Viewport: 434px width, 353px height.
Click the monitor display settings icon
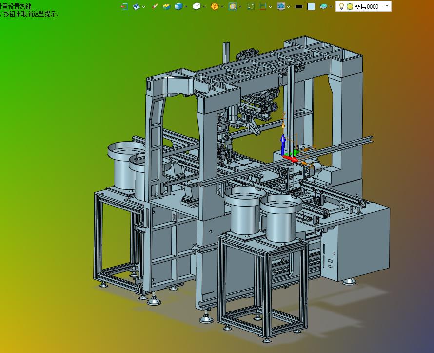[x=281, y=6]
